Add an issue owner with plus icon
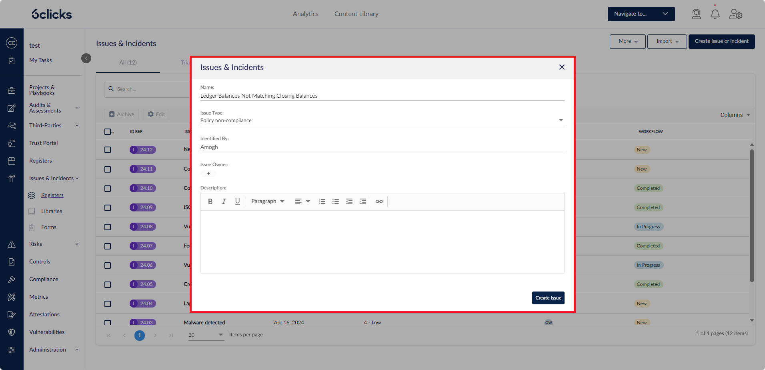 208,173
